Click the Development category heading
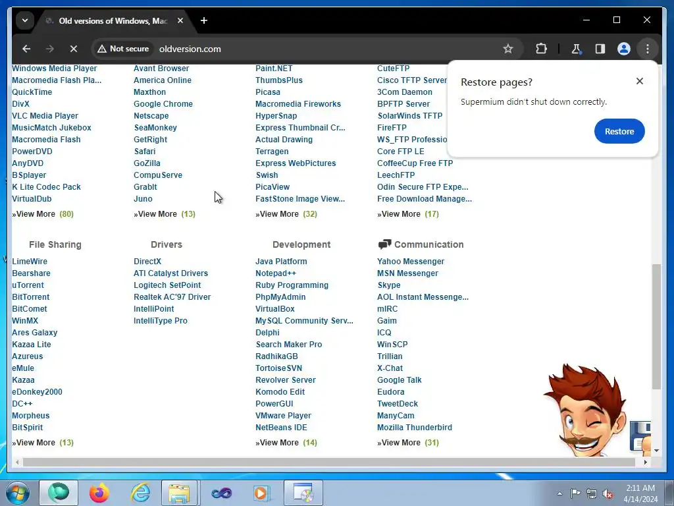 coord(301,244)
